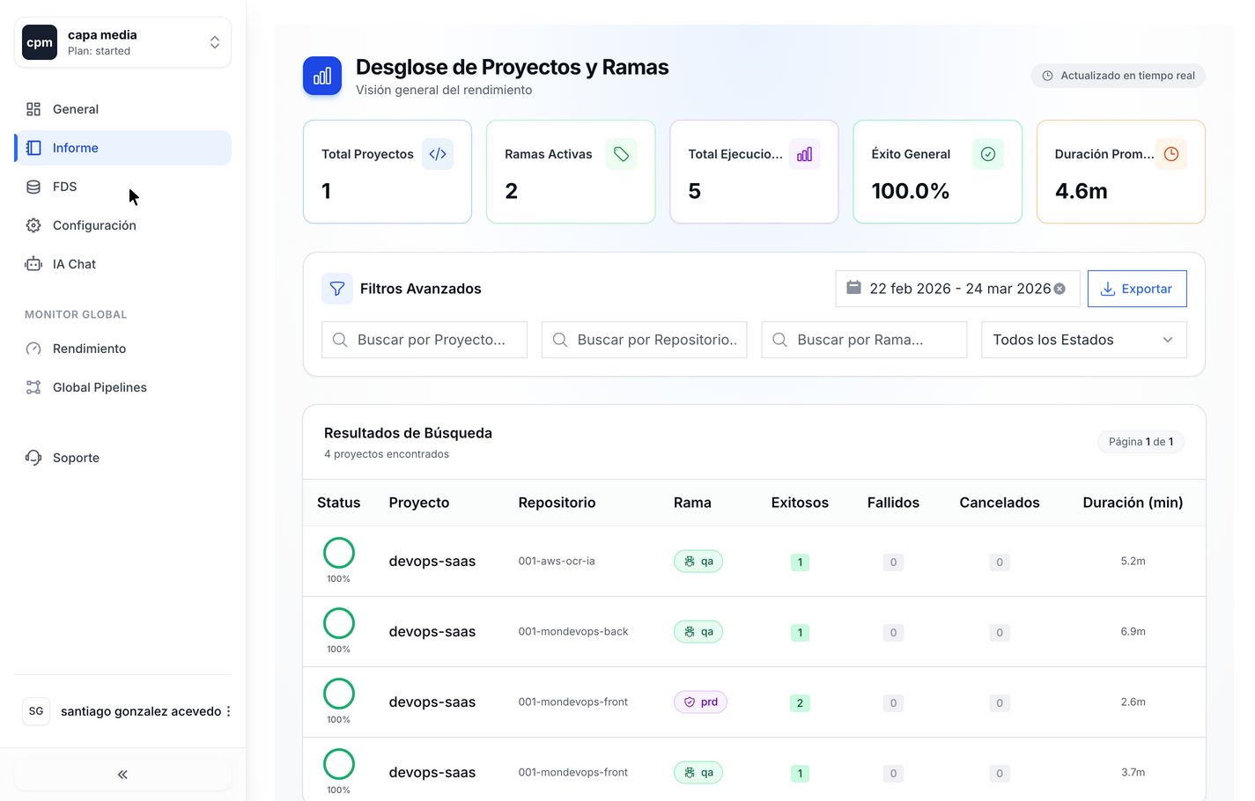
Task: Click the clock icon on Duración Promedio card
Action: coord(1170,154)
